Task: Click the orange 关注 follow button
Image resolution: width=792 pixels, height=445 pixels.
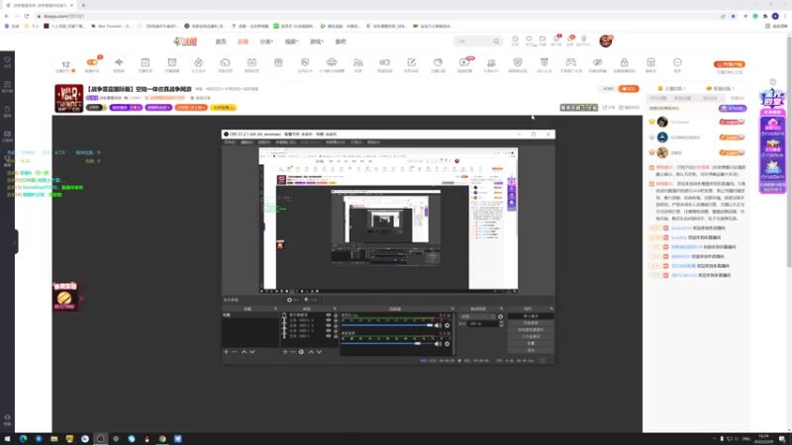Action: pyautogui.click(x=629, y=89)
